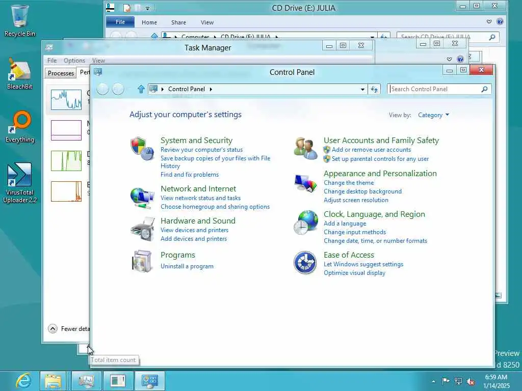Click Add or remove user accounts
Image resolution: width=522 pixels, height=391 pixels.
[371, 150]
